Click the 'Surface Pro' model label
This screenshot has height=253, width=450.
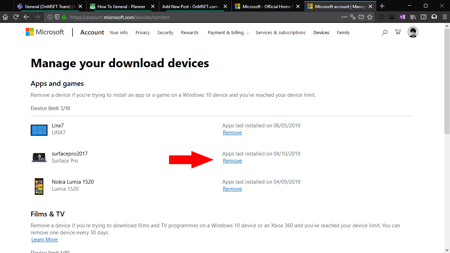point(65,161)
